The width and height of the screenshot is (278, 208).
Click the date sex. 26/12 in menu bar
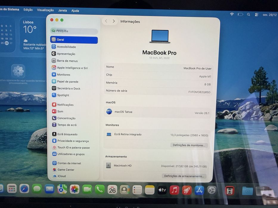coord(270,15)
